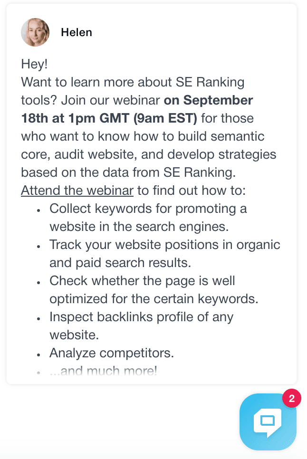This screenshot has height=459, width=307.
Task: Open the blue chat widget launcher
Action: (268, 422)
